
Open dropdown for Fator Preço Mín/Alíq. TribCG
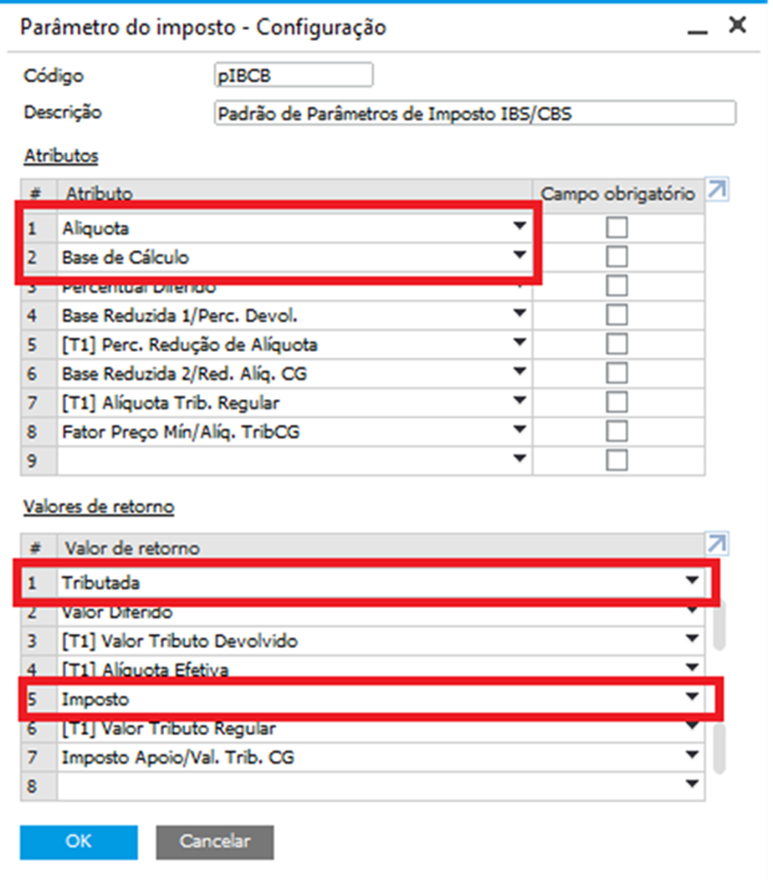520,430
